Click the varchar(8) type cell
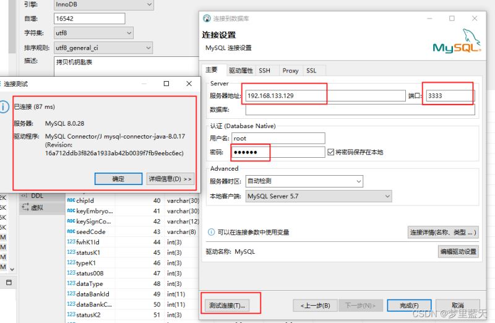Screen dimensions: 495x323 tap(181, 232)
